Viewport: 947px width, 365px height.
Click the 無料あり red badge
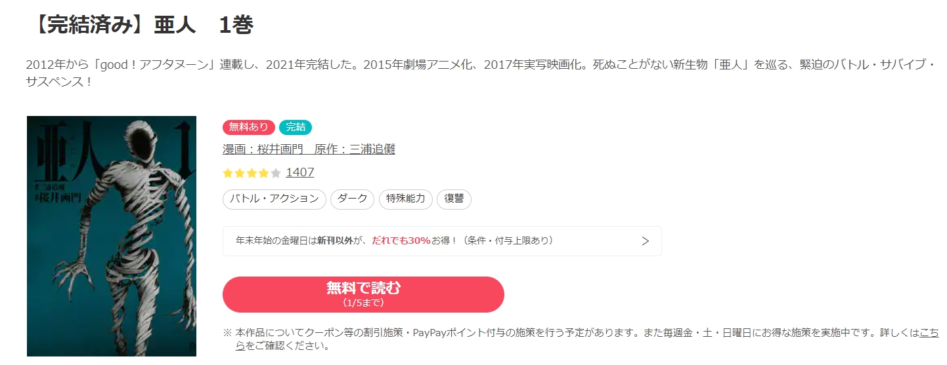pyautogui.click(x=248, y=127)
